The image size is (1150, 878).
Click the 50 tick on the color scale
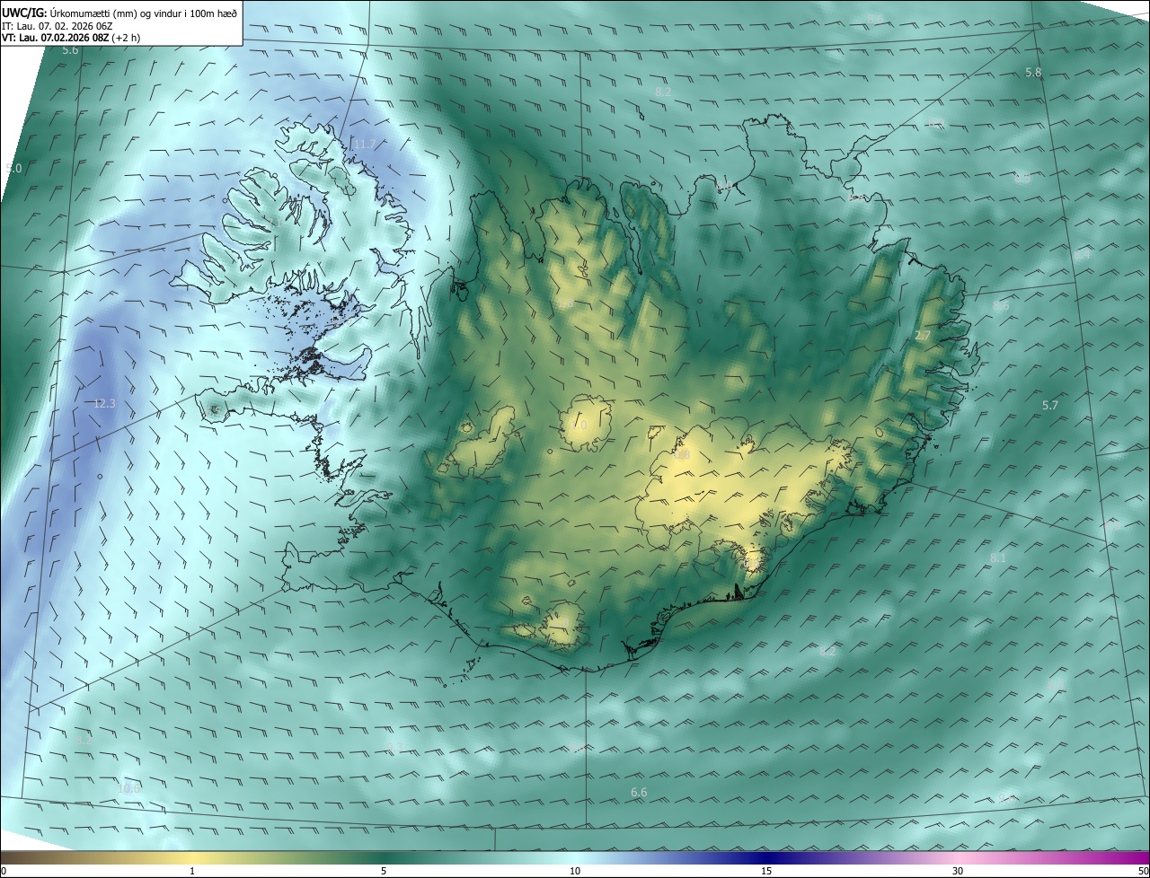pyautogui.click(x=1143, y=872)
